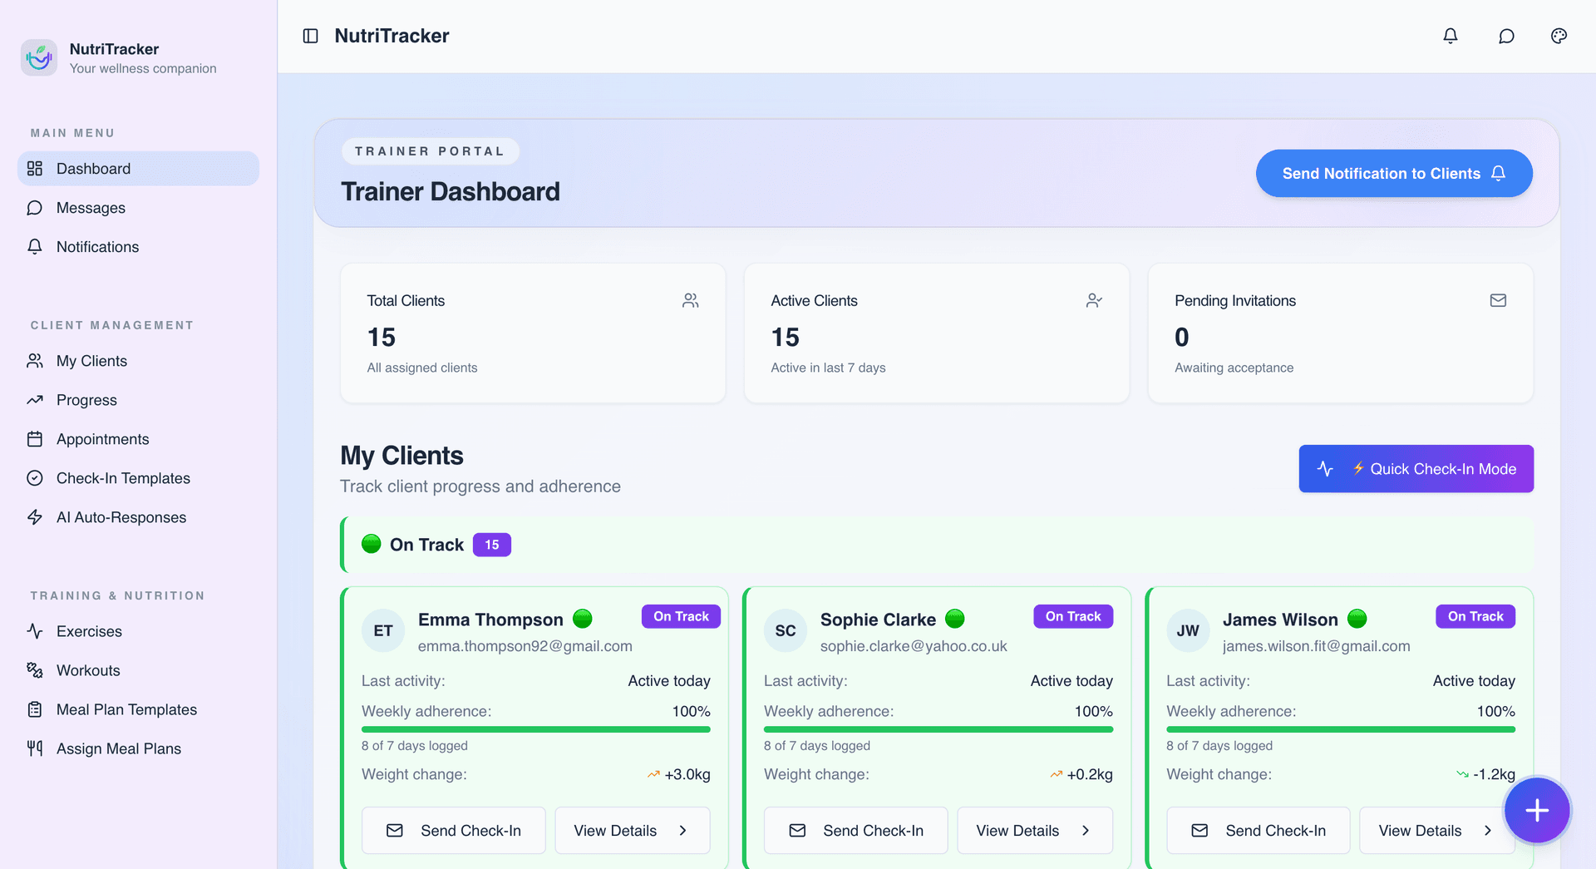Select AI Auto-Responses in the sidebar
The width and height of the screenshot is (1596, 869).
click(121, 516)
